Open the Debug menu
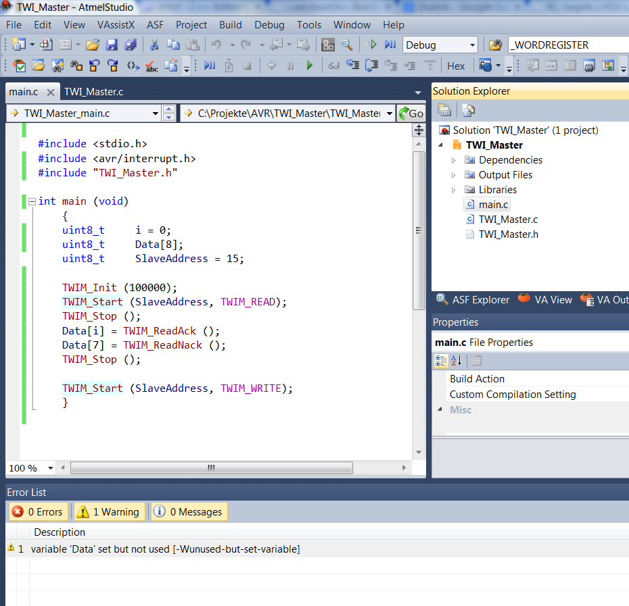Viewport: 629px width, 606px height. click(270, 25)
